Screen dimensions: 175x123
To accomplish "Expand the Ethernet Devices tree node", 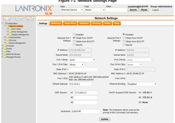I will pyautogui.click(x=2, y=54).
